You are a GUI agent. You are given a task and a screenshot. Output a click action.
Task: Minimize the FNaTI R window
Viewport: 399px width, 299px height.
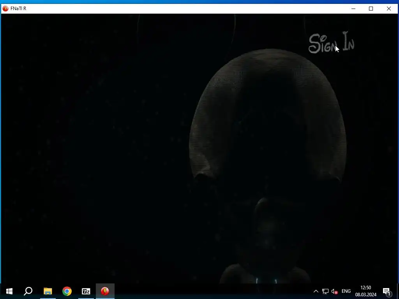tap(353, 9)
